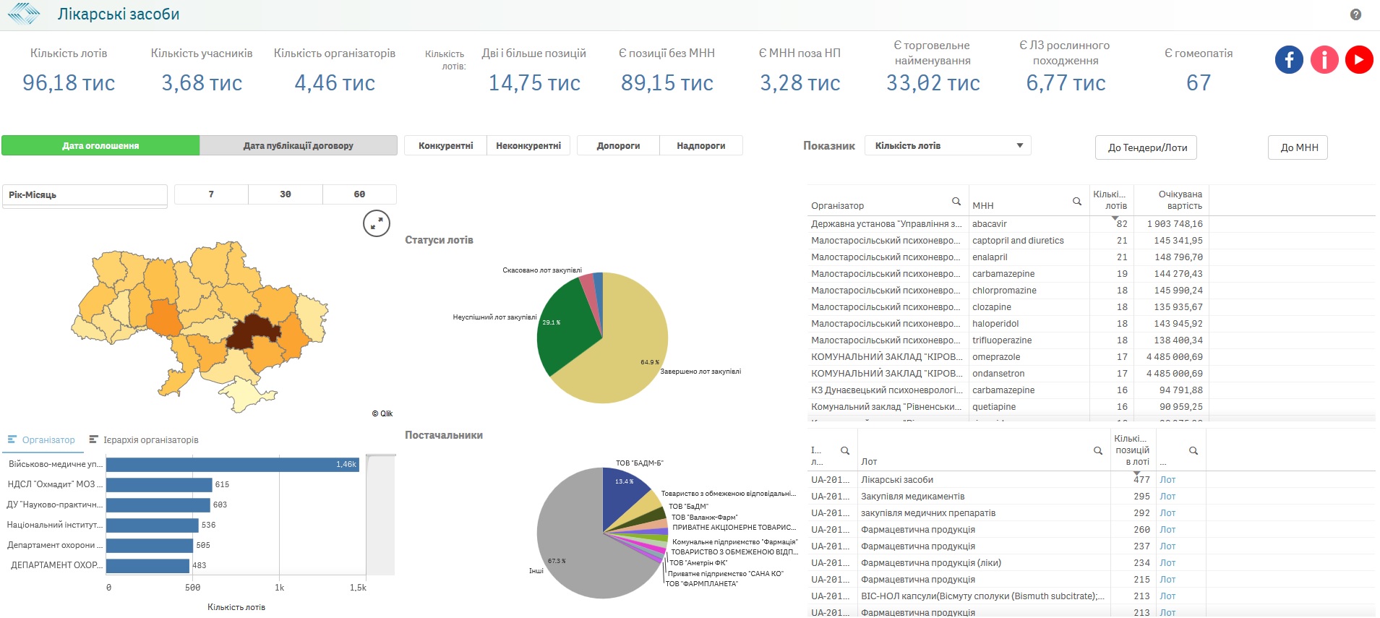Click Державна установа "Управління з... cell
The width and height of the screenshot is (1380, 618).
(x=887, y=224)
